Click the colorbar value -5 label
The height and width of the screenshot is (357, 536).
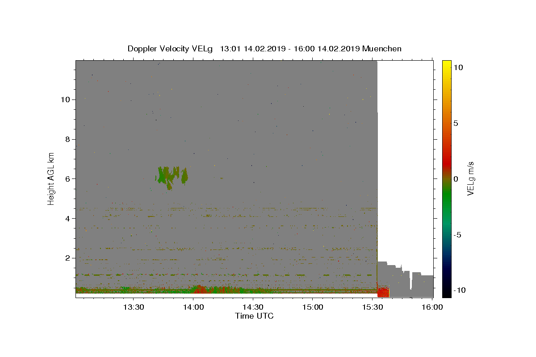coord(457,235)
